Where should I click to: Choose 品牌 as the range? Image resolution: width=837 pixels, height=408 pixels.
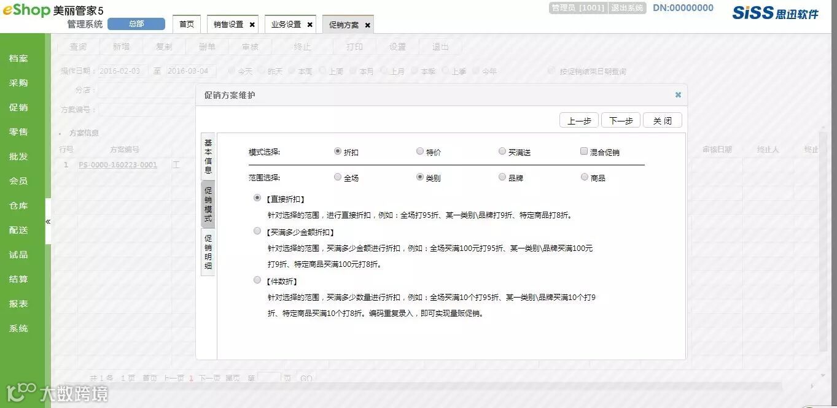point(502,177)
